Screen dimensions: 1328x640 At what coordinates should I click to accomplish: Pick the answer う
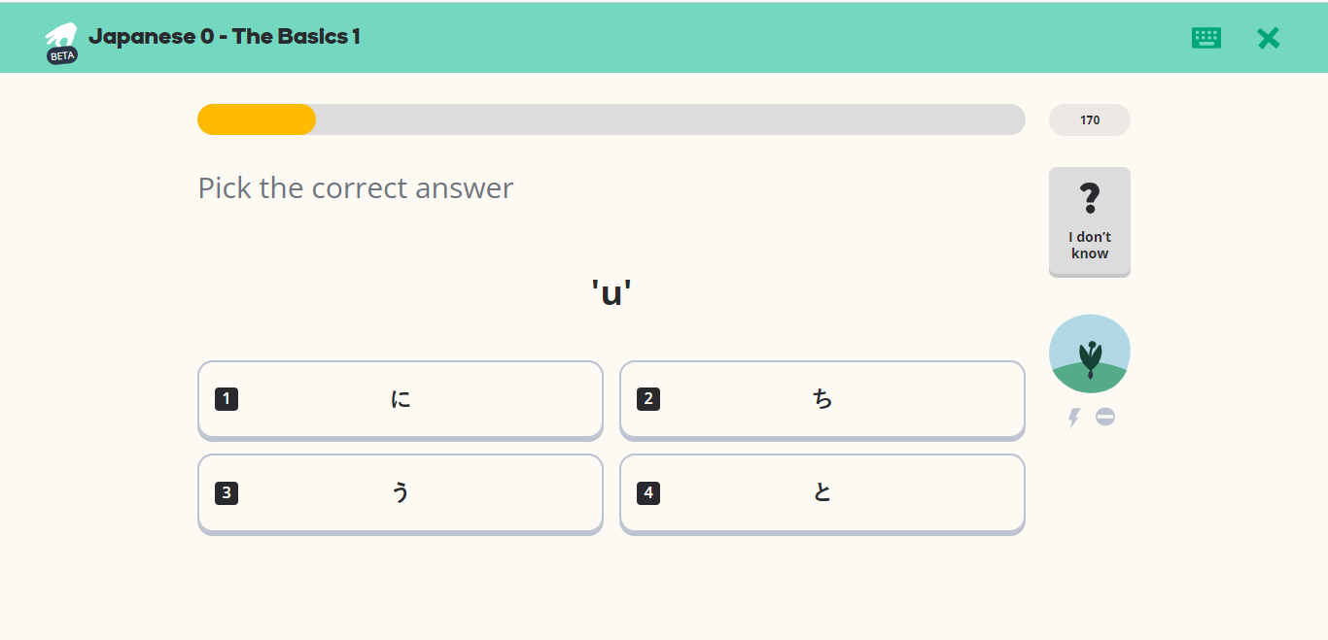click(x=401, y=492)
